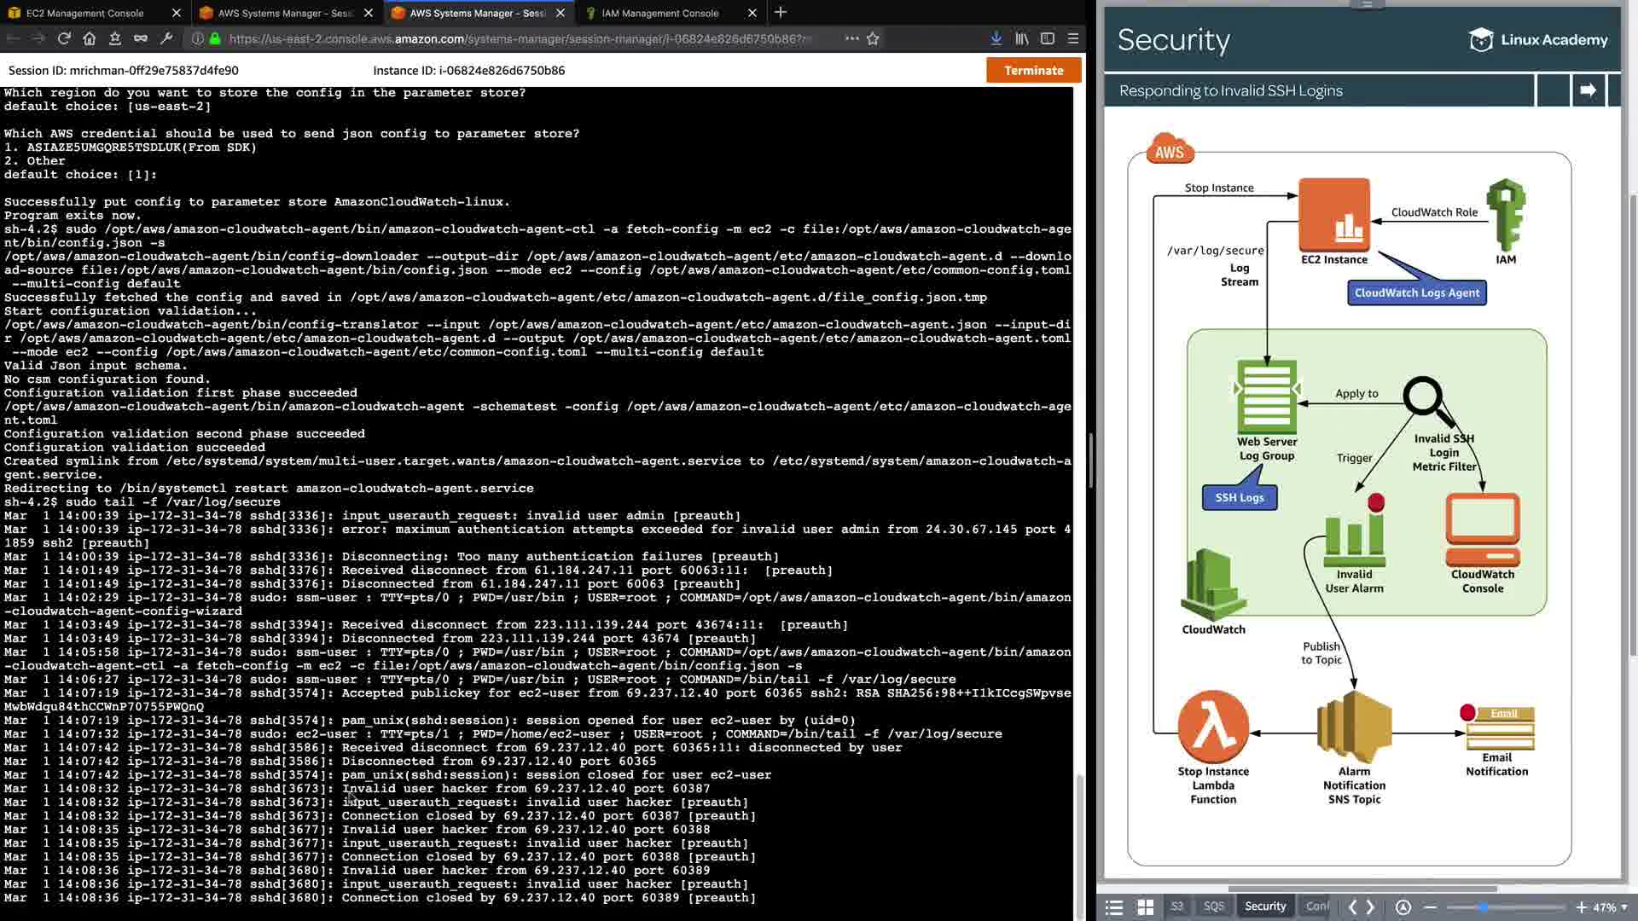Terminate the Session Manager session
Viewport: 1638px width, 921px height.
coord(1033,70)
